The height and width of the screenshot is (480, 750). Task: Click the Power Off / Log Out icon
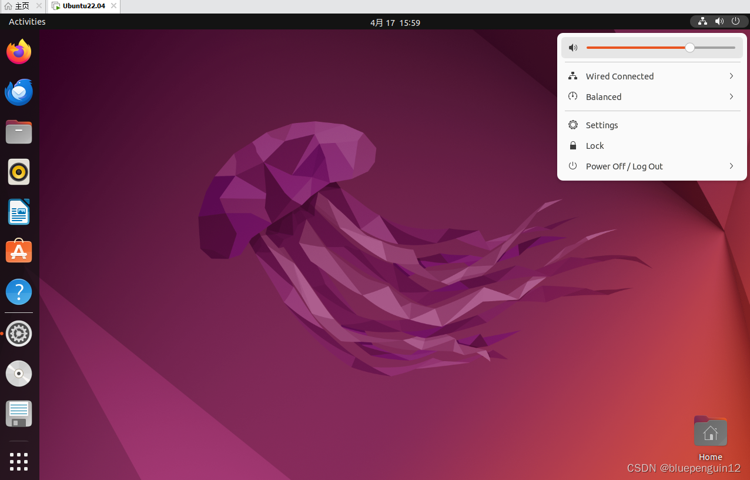(572, 166)
